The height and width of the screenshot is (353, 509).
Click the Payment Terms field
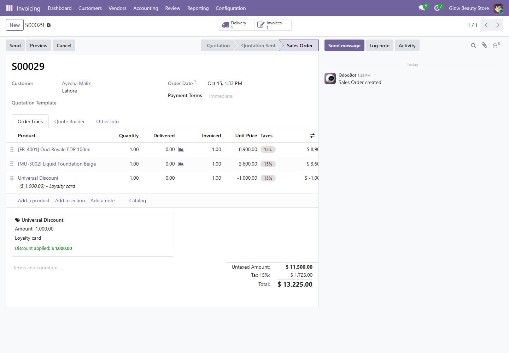[260, 96]
